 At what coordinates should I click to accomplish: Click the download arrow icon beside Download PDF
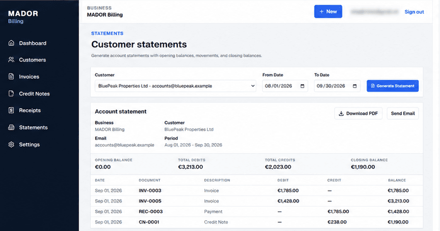341,113
